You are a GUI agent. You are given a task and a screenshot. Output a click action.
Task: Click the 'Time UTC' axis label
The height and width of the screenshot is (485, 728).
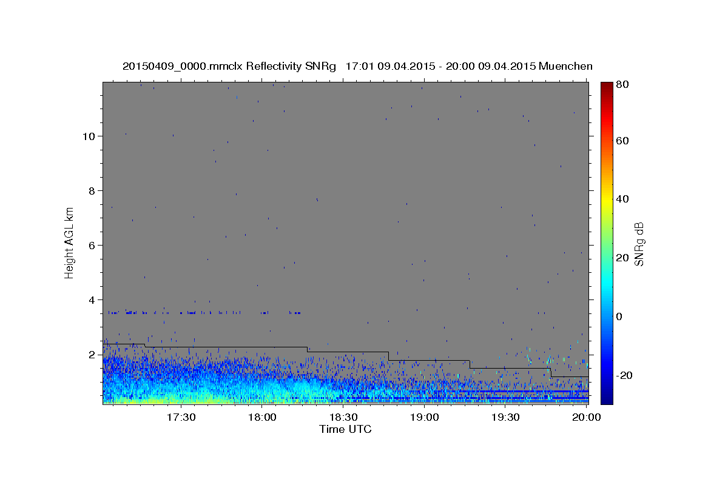click(345, 429)
